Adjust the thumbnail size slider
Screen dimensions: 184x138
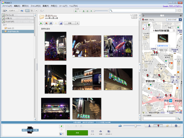tap(135, 126)
